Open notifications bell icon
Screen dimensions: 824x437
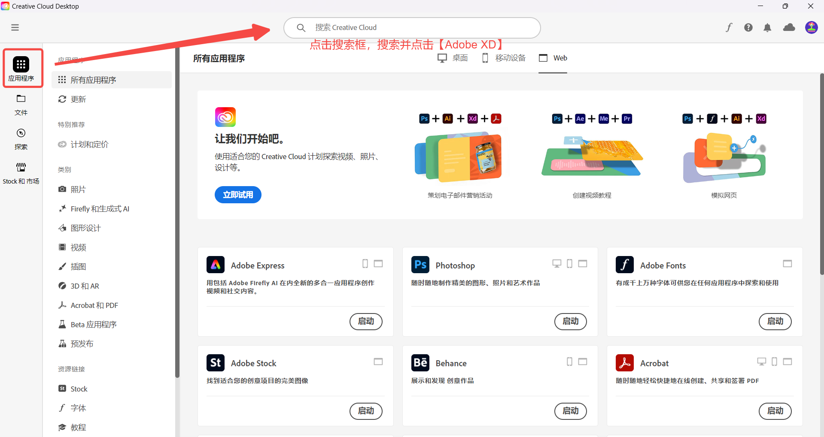click(x=767, y=27)
